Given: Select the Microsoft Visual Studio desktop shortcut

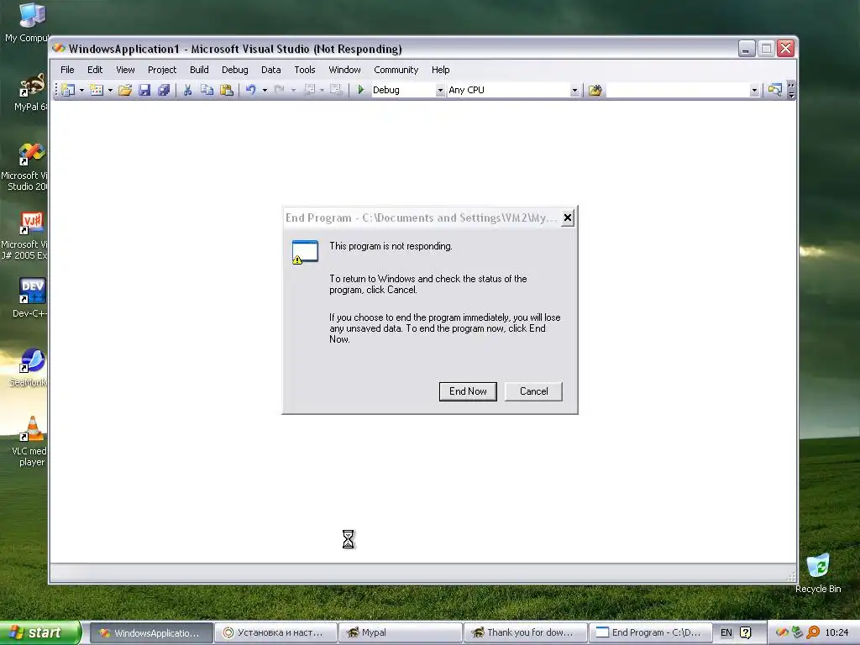Looking at the screenshot, I should (26, 166).
